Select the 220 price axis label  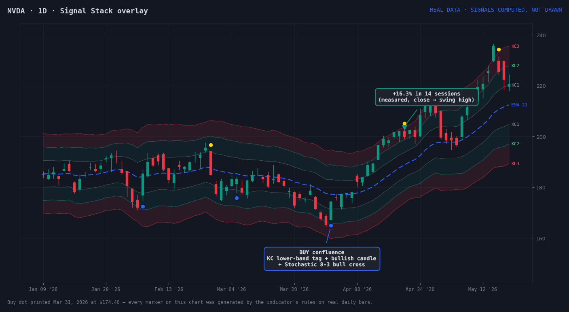(541, 86)
